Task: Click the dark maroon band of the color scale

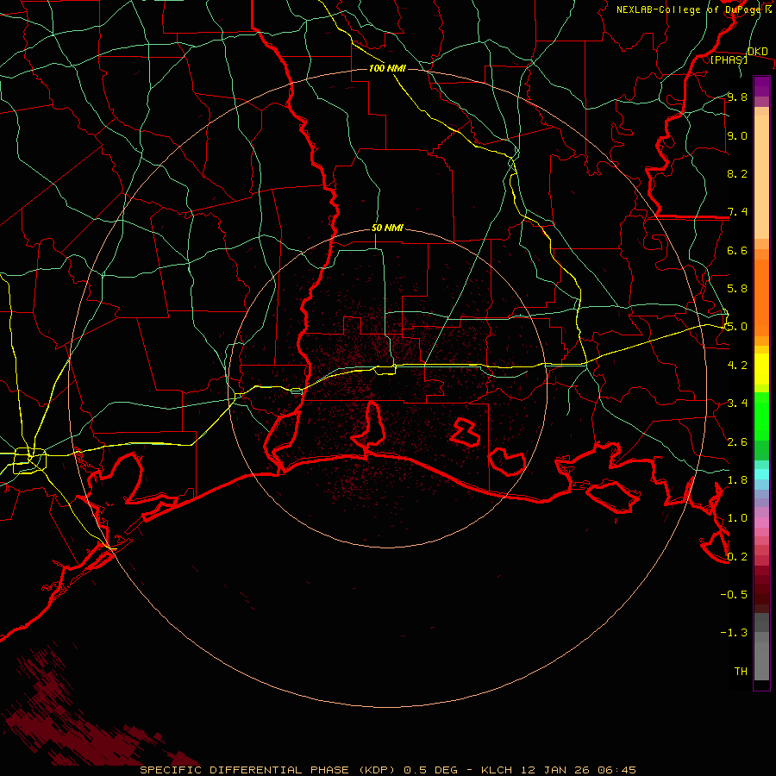Action: [761, 589]
